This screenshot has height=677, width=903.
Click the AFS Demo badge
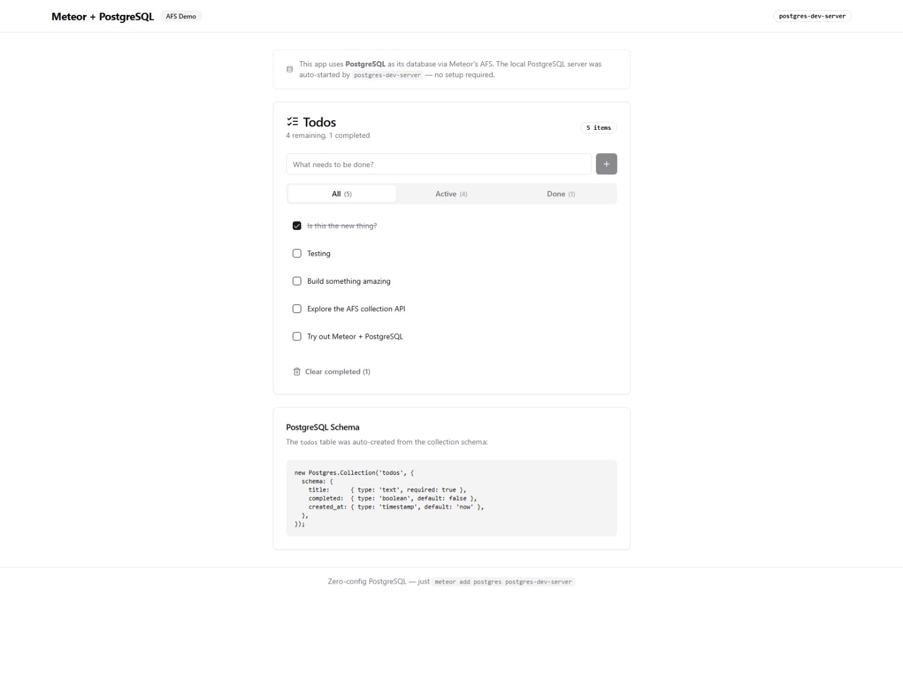click(x=181, y=17)
